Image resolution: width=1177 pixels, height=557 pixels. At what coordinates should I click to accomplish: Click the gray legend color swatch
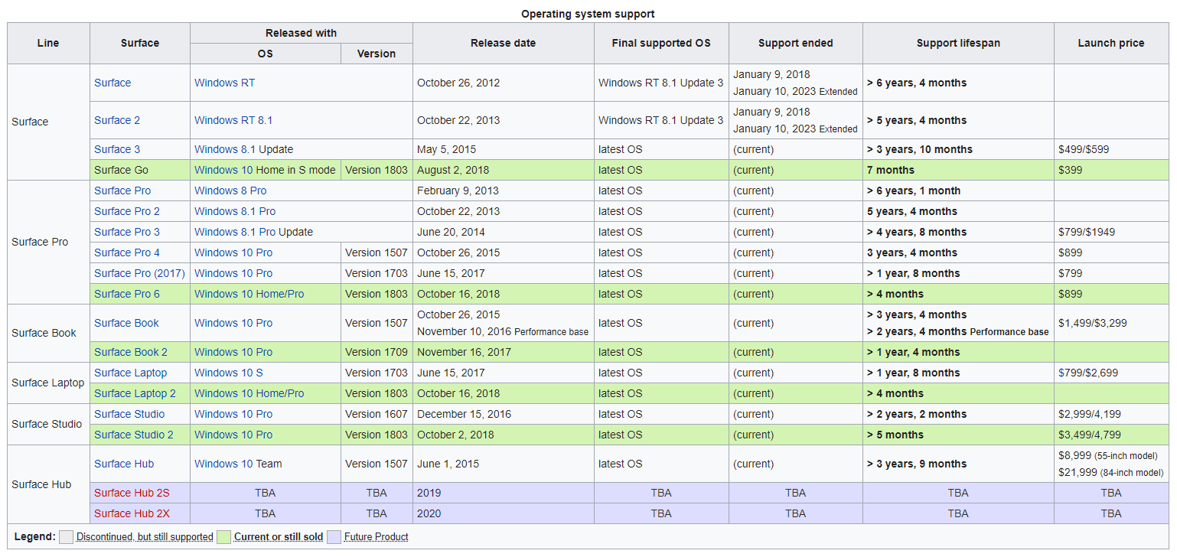pos(67,536)
